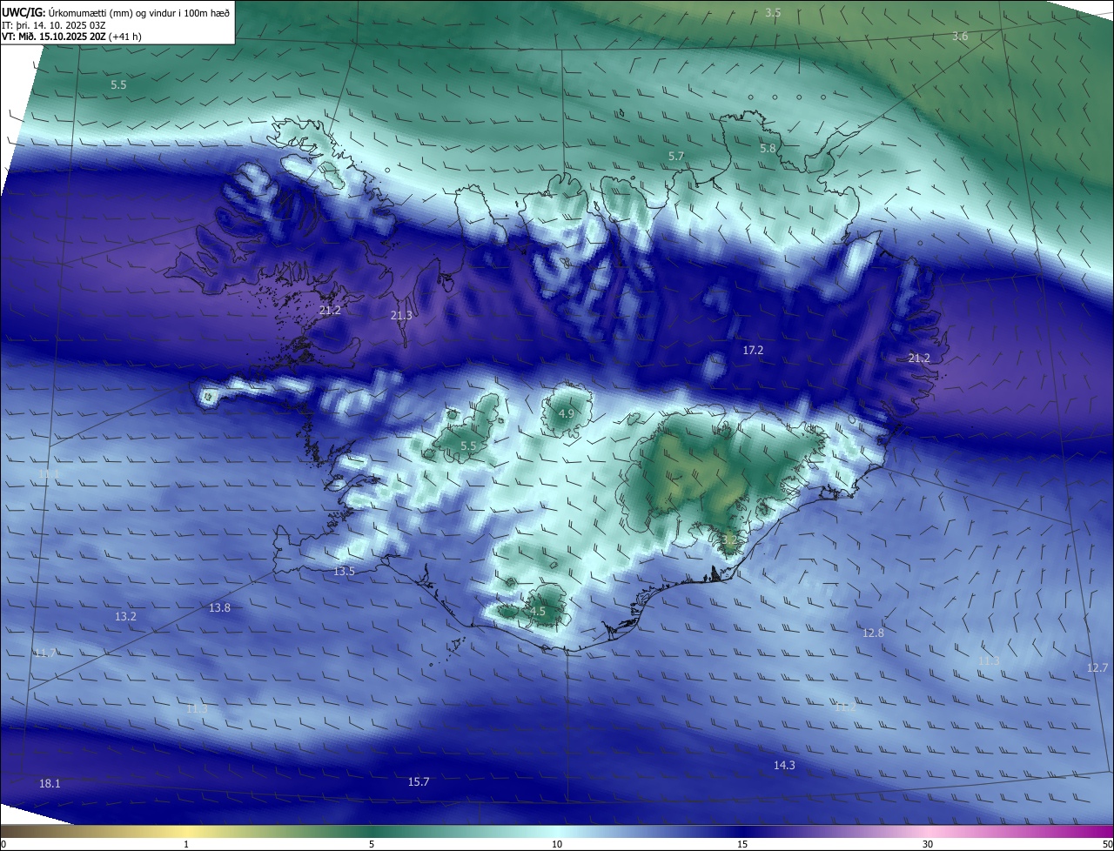The height and width of the screenshot is (851, 1114).
Task: Click the colorbar tick label 15
Action: pyautogui.click(x=742, y=844)
